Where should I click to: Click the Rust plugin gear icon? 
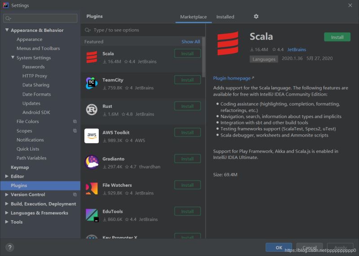click(x=92, y=110)
